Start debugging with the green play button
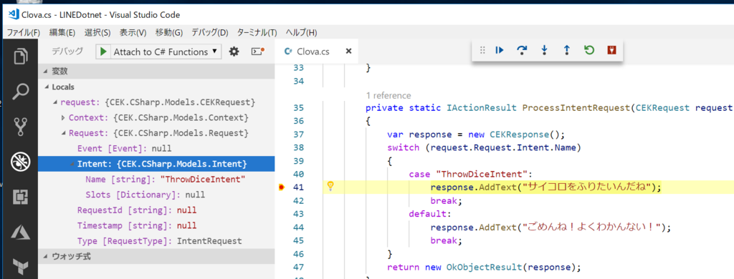734x279 pixels. point(103,52)
